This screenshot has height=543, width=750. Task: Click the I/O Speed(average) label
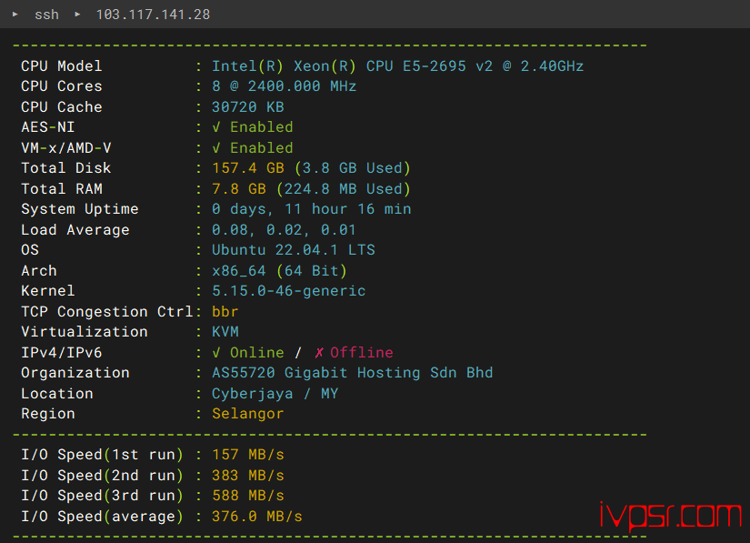click(102, 517)
